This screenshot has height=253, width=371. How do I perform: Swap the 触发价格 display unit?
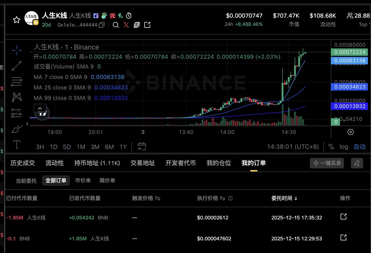pos(157,198)
